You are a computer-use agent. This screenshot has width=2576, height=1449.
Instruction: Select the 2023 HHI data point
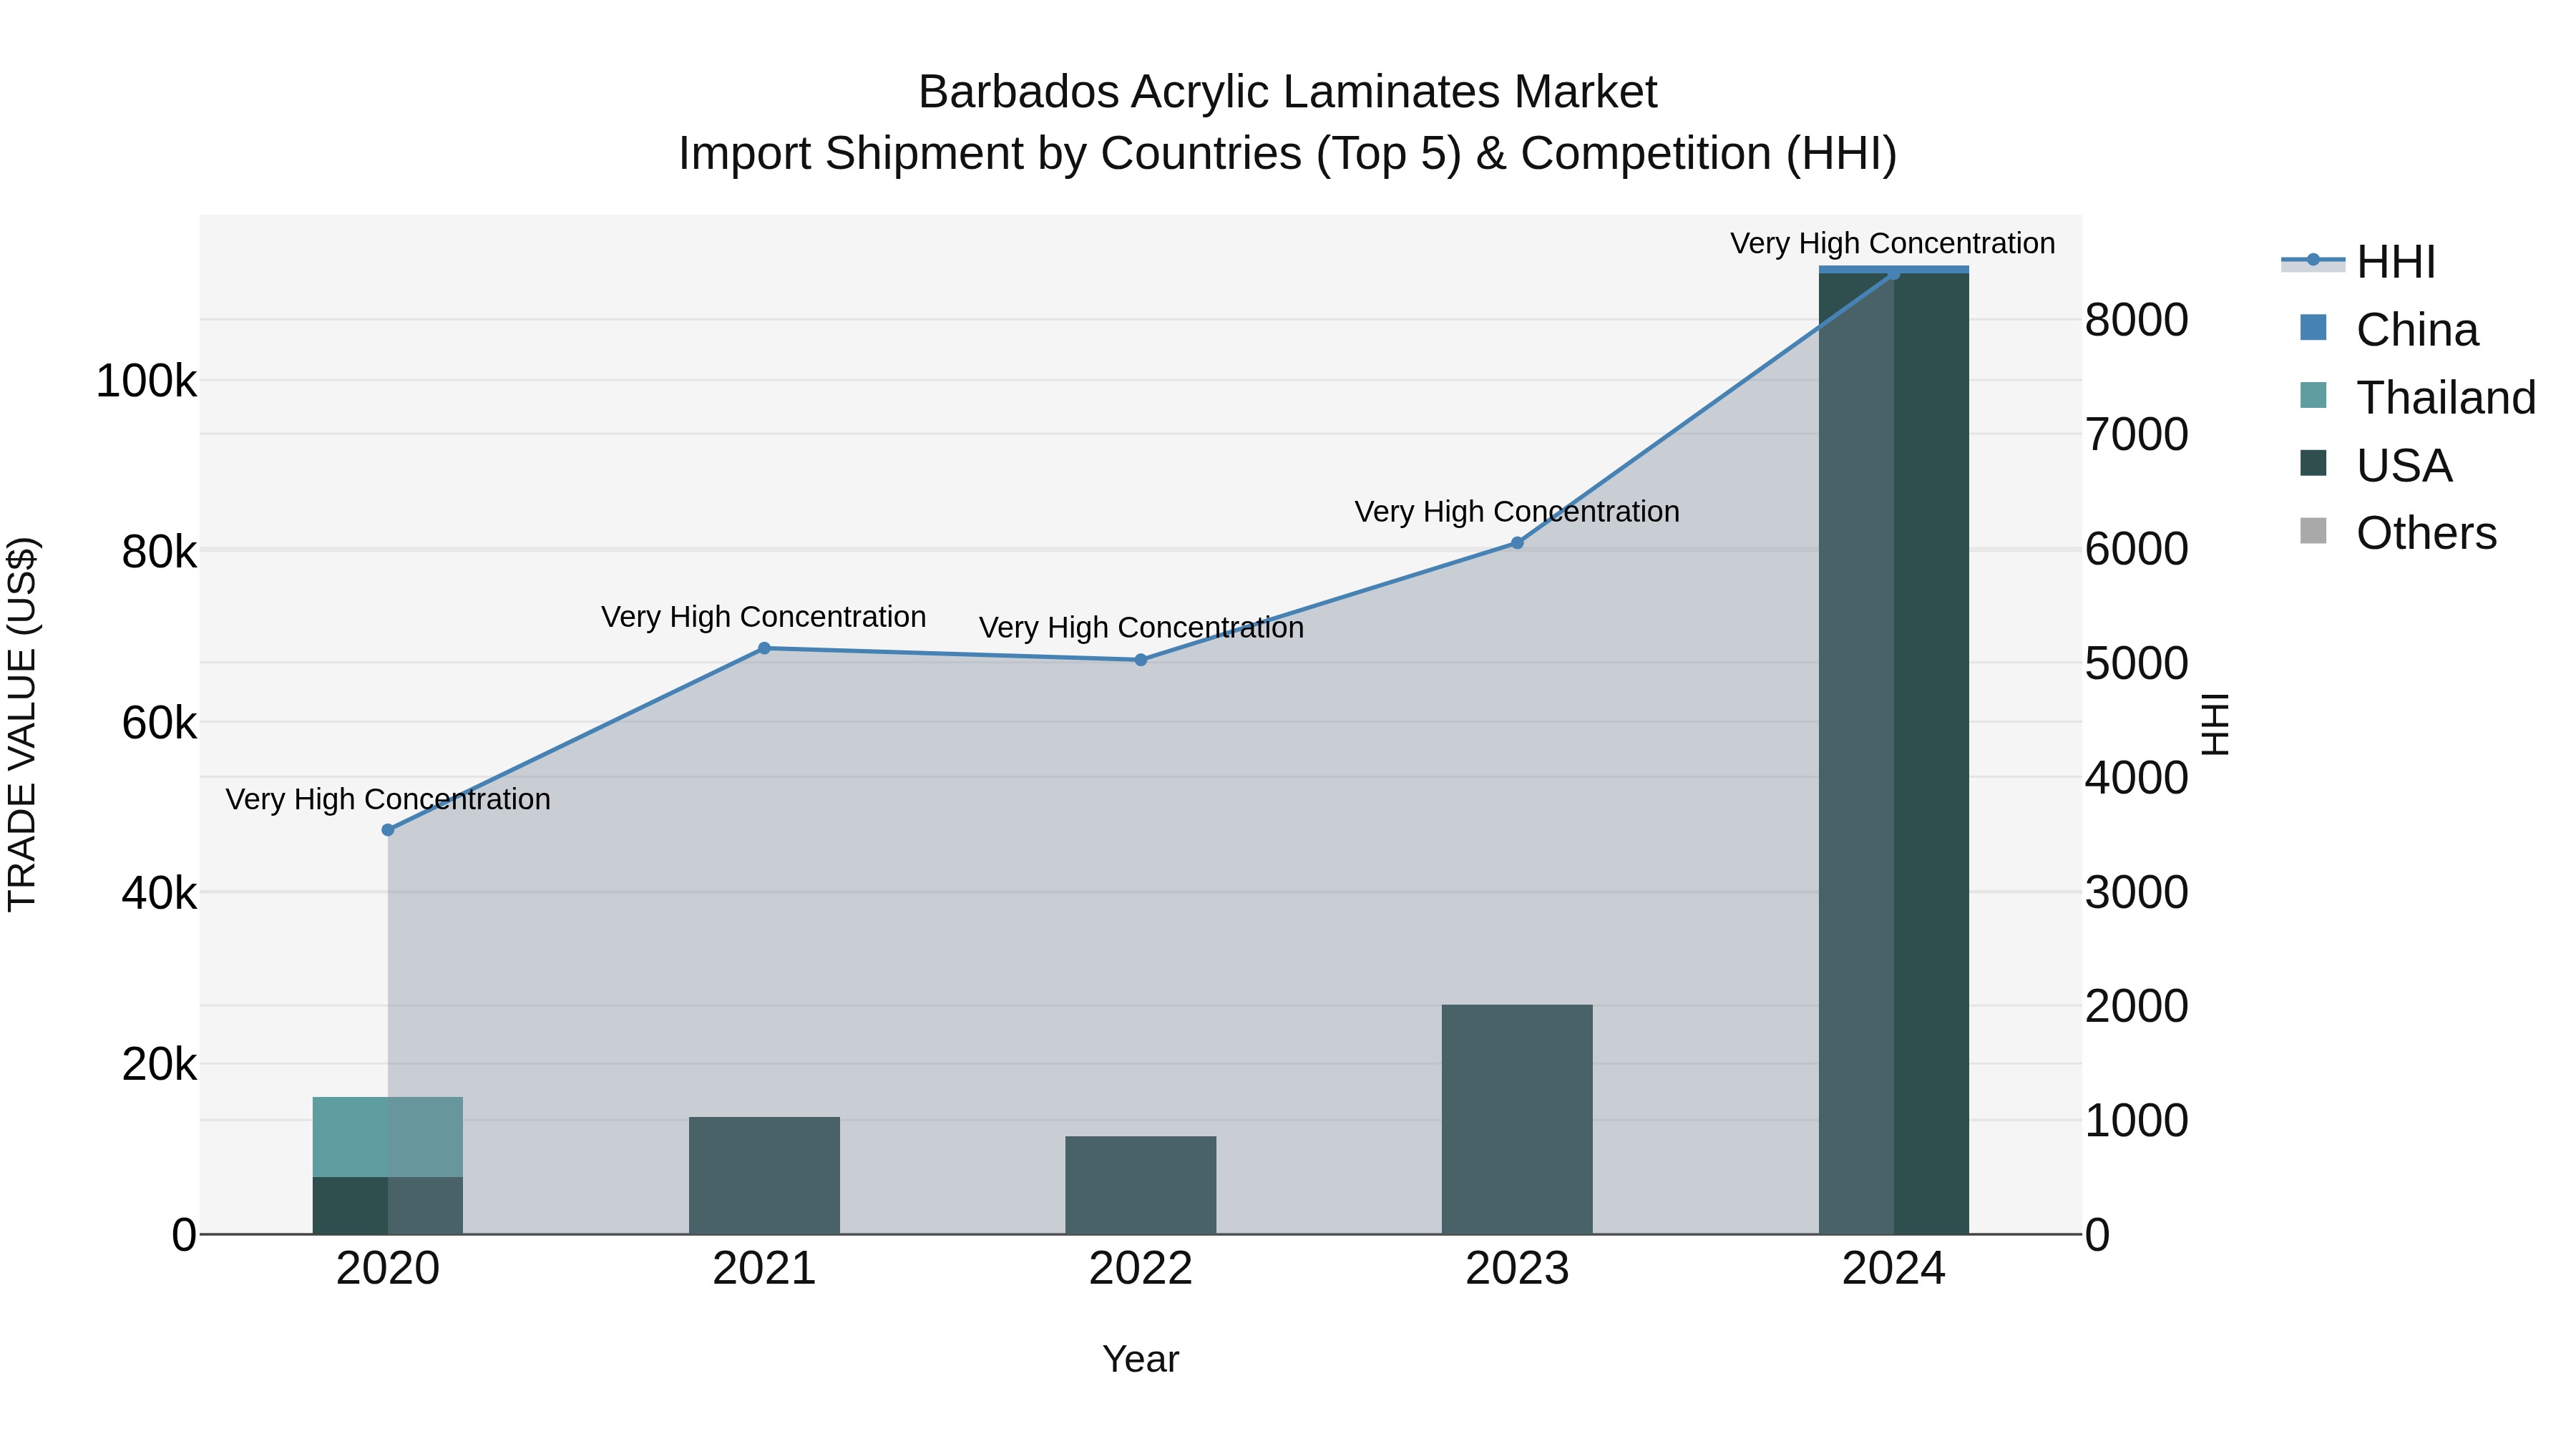coord(1517,543)
